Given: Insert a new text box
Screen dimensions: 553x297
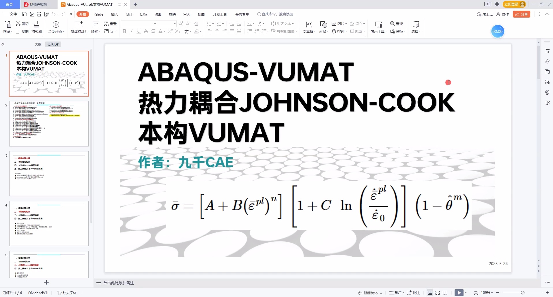Looking at the screenshot, I should (x=309, y=27).
